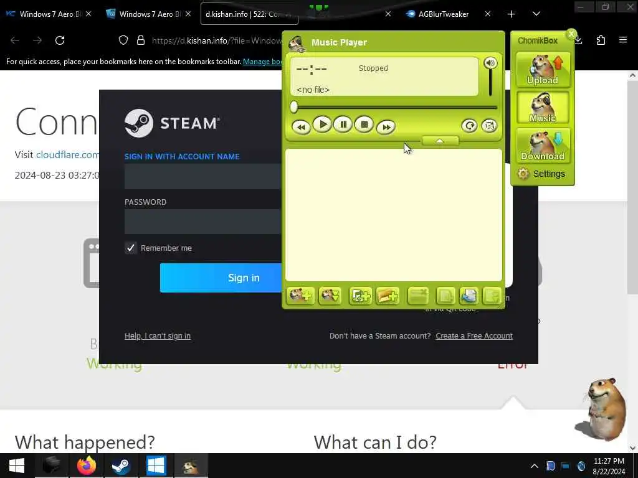Go back in Firefox
This screenshot has width=638, height=478.
pyautogui.click(x=15, y=40)
